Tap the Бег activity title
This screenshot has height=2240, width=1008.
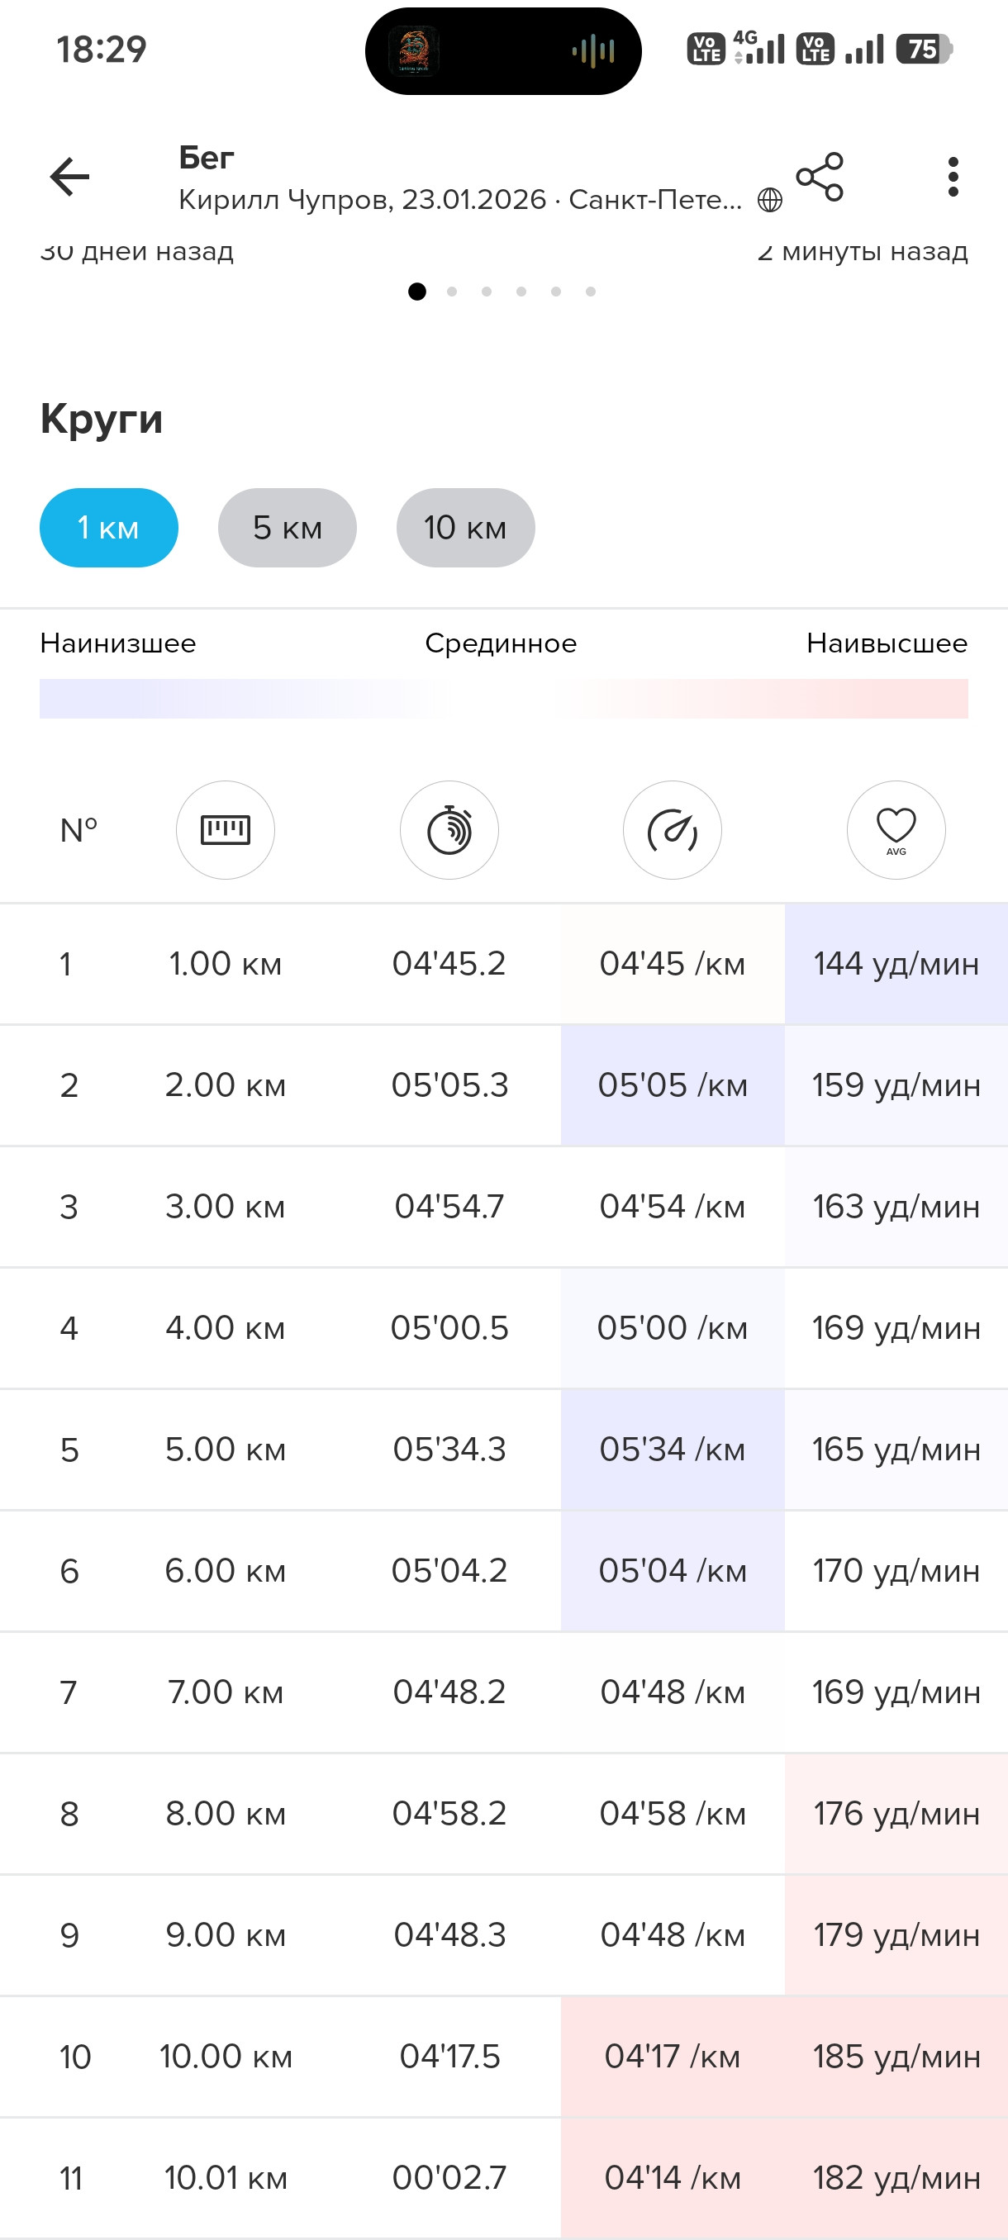click(206, 159)
